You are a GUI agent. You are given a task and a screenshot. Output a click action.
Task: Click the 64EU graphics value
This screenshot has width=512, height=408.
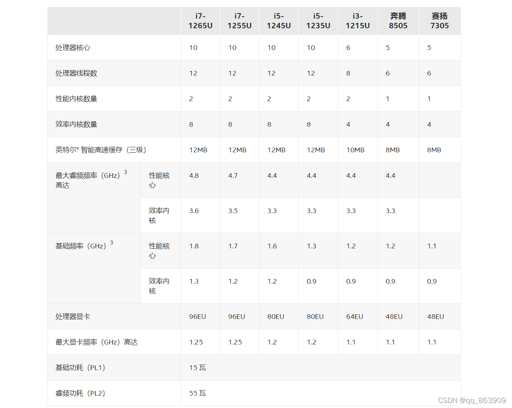pos(354,317)
